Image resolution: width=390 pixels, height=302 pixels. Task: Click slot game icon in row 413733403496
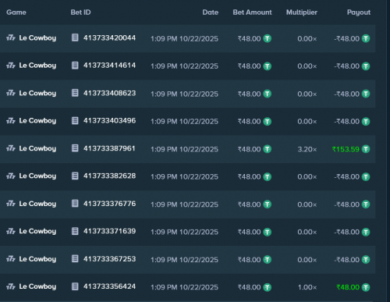point(11,121)
